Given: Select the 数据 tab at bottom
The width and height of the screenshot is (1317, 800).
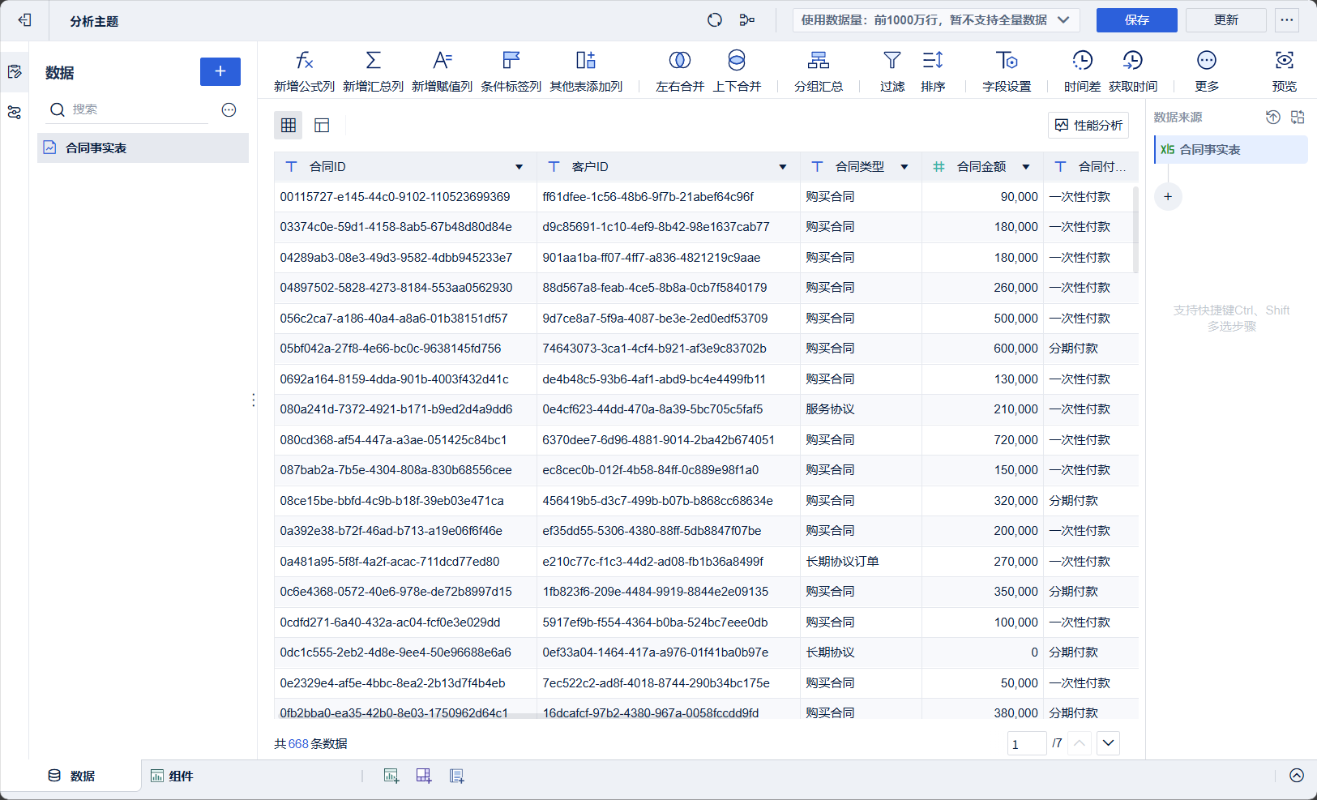Looking at the screenshot, I should point(72,776).
